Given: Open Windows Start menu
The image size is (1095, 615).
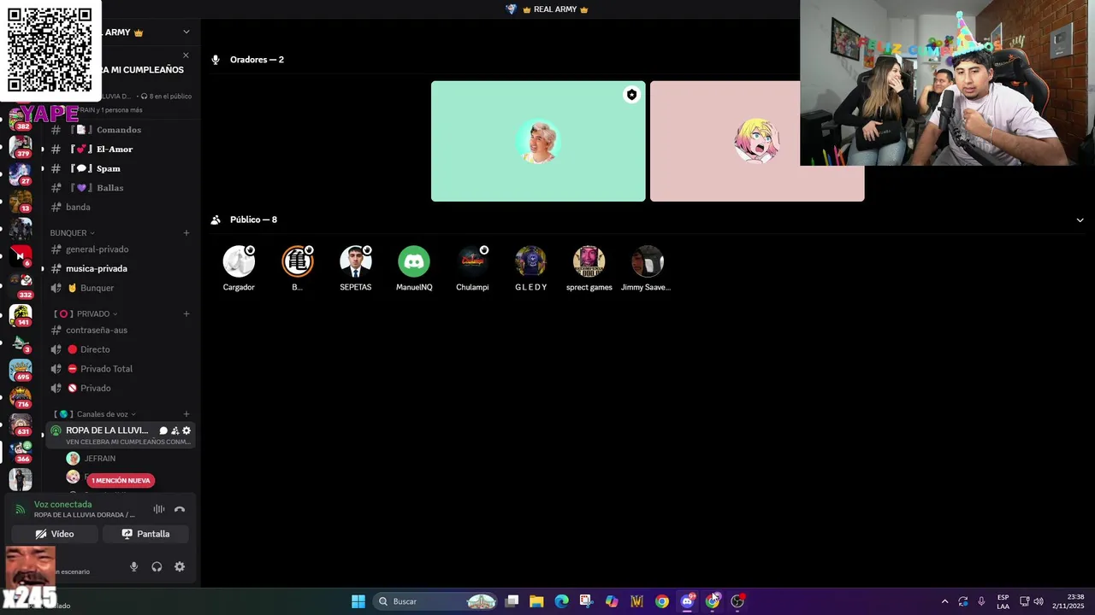Looking at the screenshot, I should coord(358,601).
